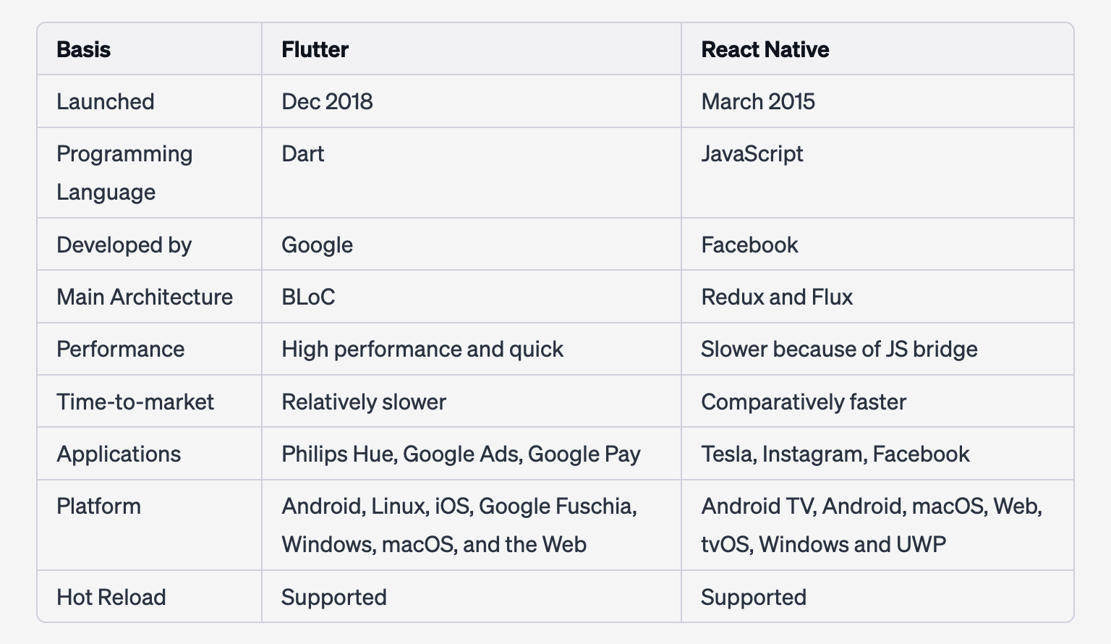Screen dimensions: 1111x644
Task: Select the Launched row label
Action: click(x=105, y=101)
